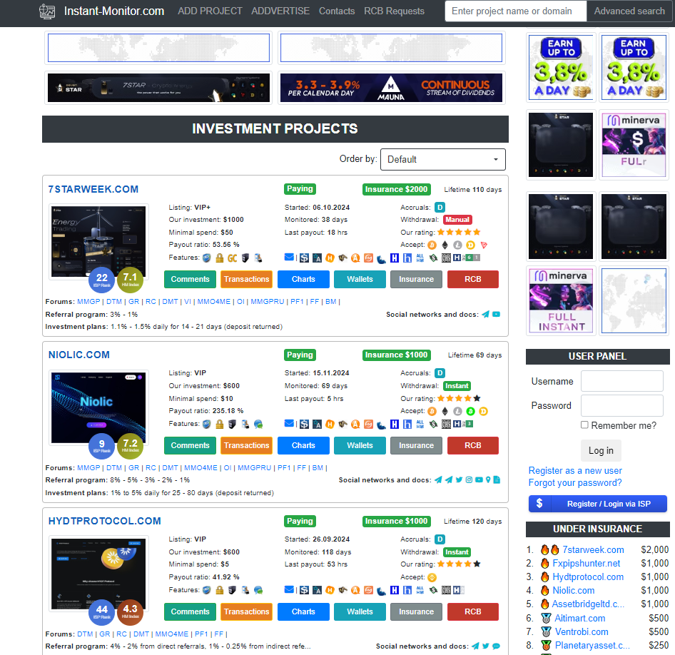Open Niolic's document file icon
The image size is (675, 655).
[x=497, y=480]
